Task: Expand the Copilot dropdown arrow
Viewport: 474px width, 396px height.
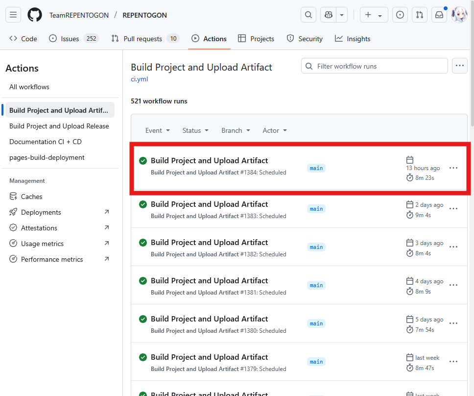Action: tap(342, 15)
